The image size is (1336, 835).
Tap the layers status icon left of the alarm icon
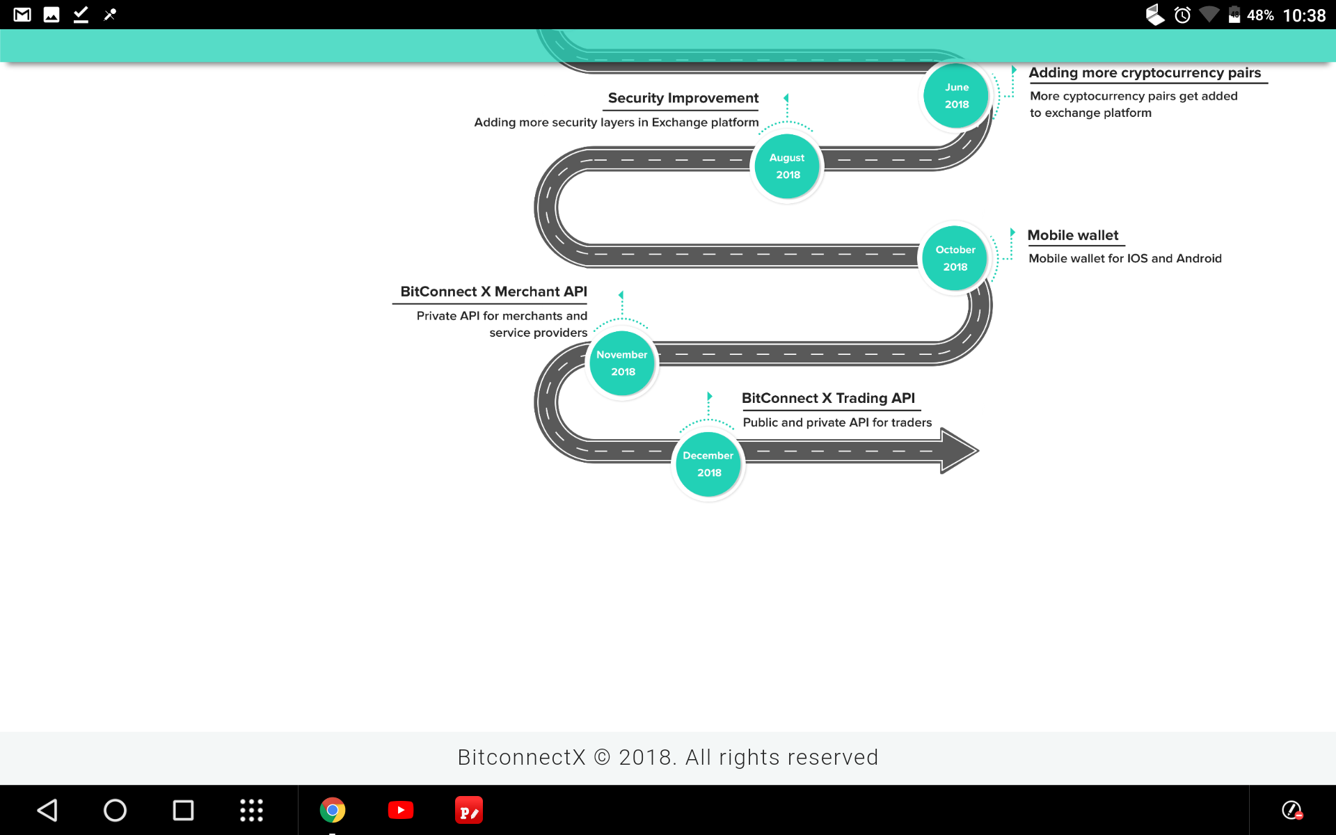tap(1155, 15)
